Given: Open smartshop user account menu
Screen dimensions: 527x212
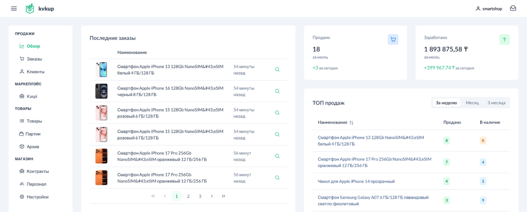Looking at the screenshot, I should coord(488,9).
